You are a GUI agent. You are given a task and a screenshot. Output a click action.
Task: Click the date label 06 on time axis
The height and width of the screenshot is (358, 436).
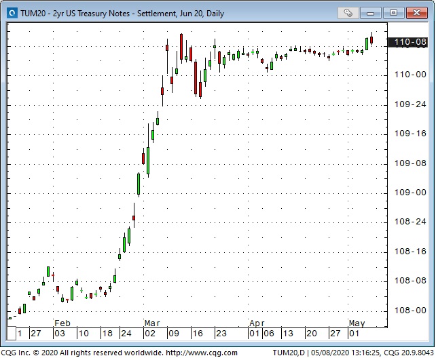pos(269,334)
